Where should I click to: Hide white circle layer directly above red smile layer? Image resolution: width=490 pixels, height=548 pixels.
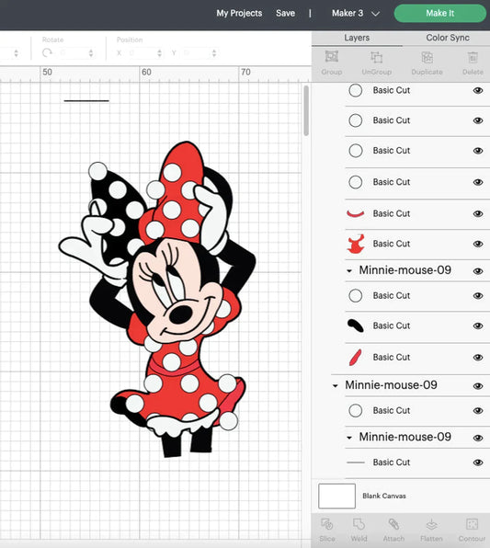(x=478, y=182)
